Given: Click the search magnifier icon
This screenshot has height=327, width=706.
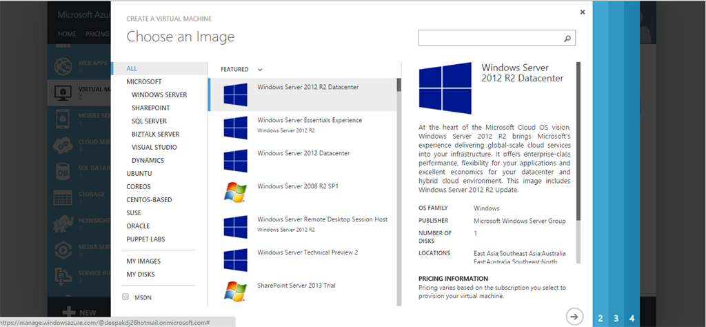Looking at the screenshot, I should [x=567, y=38].
